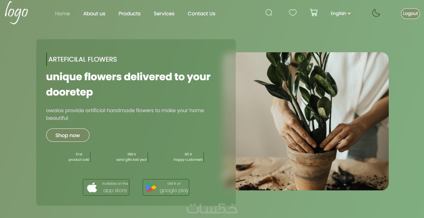Open the wishlist heart icon
Screen dimensions: 424x218
click(293, 13)
